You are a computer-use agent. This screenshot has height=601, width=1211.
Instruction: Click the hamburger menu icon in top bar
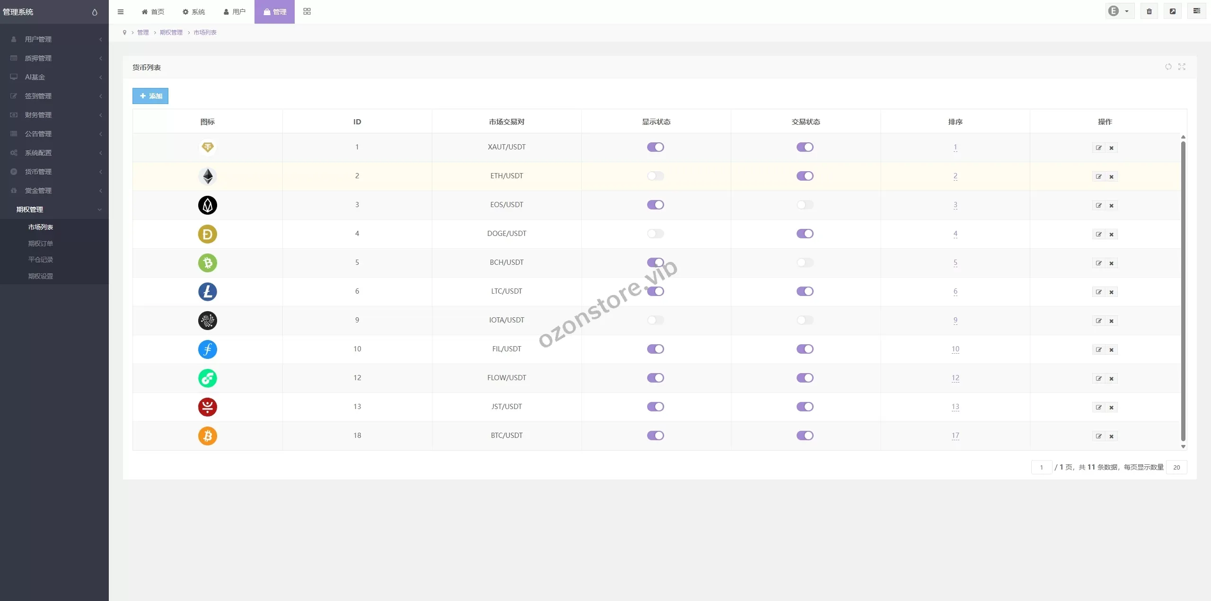point(121,12)
